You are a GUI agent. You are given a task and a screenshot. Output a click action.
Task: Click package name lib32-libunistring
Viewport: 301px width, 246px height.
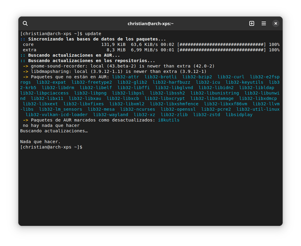(x=215, y=93)
